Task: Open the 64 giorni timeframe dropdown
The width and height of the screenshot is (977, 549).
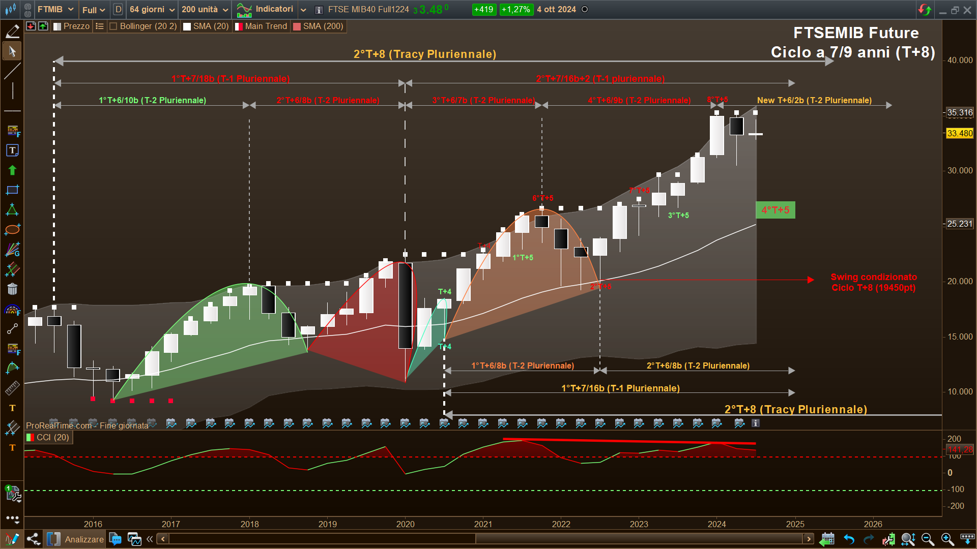Action: pyautogui.click(x=152, y=9)
